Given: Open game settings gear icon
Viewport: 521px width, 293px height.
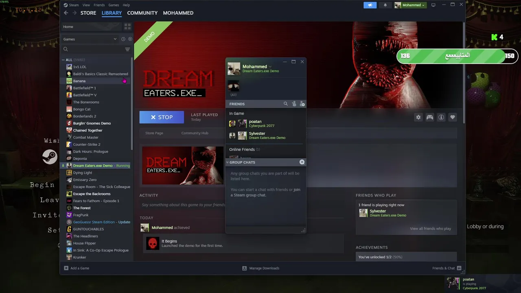Looking at the screenshot, I should click(418, 117).
